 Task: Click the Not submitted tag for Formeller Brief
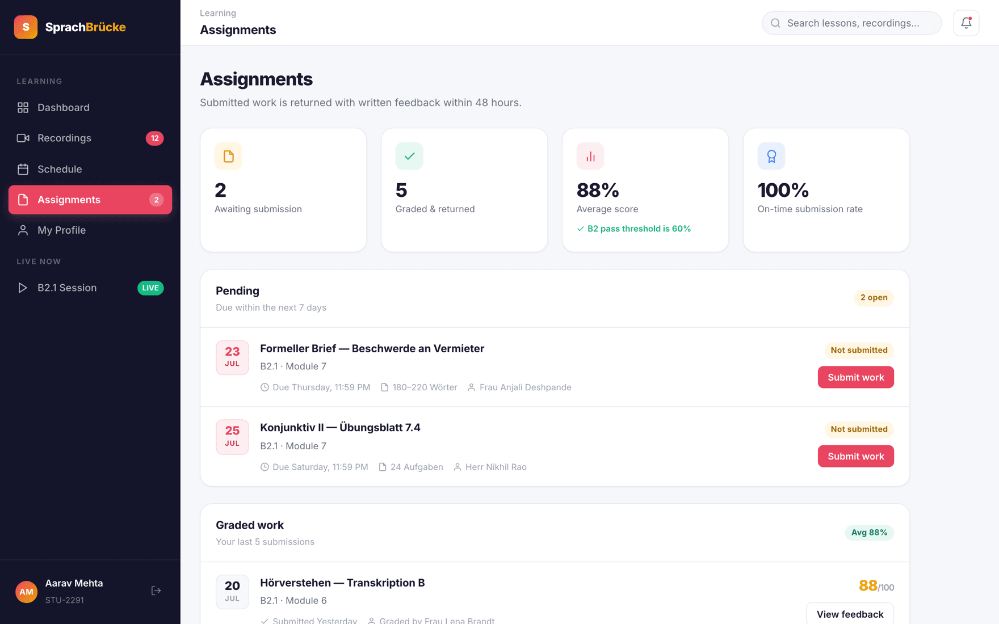pyautogui.click(x=859, y=350)
